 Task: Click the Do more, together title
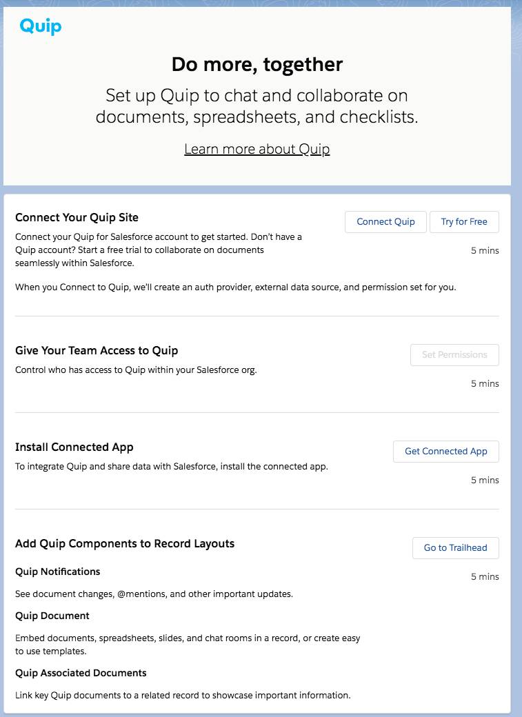[x=257, y=65]
